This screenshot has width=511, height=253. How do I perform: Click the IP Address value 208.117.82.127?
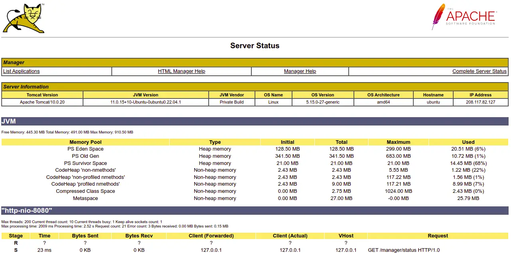(480, 102)
